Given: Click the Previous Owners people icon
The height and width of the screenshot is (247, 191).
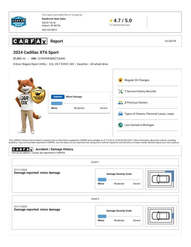Looking at the screenshot, I should [120, 103].
